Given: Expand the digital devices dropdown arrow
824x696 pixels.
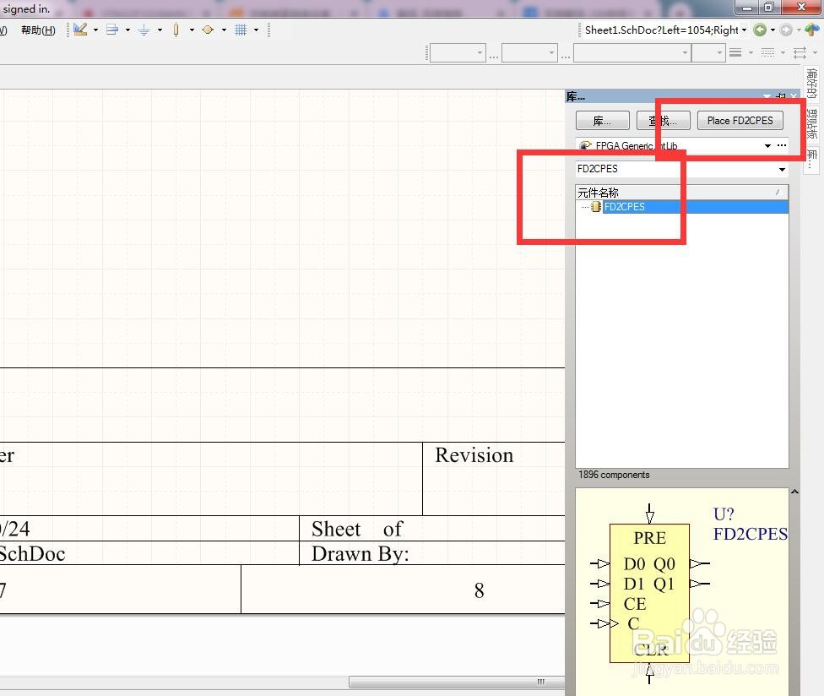Looking at the screenshot, I should pyautogui.click(x=192, y=30).
